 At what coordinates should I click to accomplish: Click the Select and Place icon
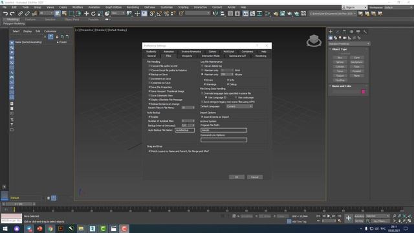pyautogui.click(x=107, y=14)
